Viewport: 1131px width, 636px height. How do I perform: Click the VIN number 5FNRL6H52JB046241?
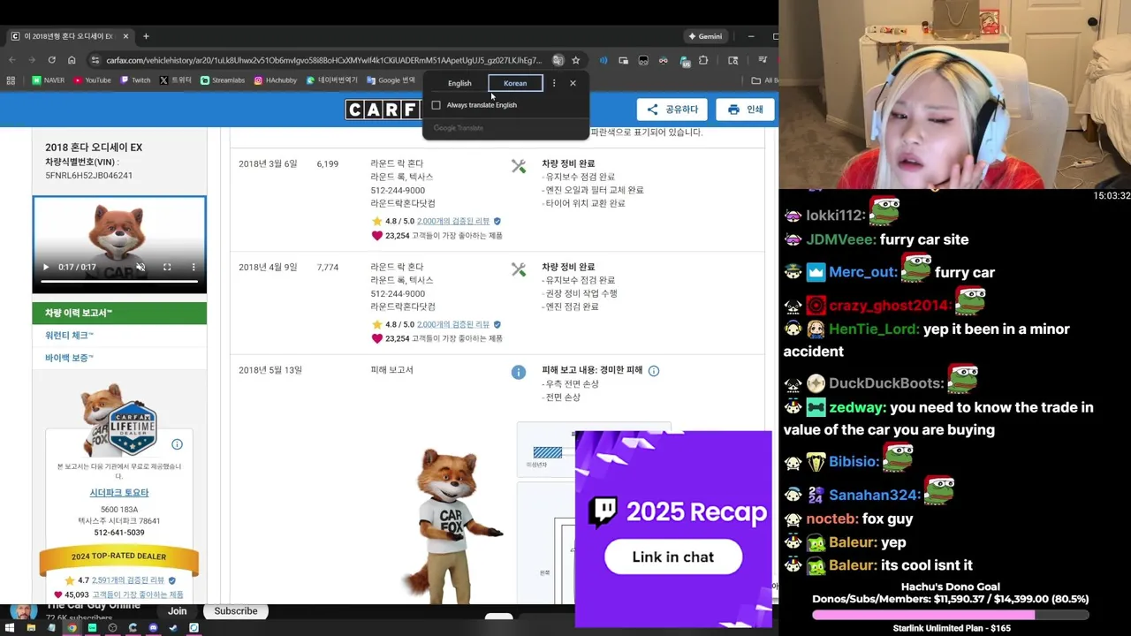tap(88, 175)
